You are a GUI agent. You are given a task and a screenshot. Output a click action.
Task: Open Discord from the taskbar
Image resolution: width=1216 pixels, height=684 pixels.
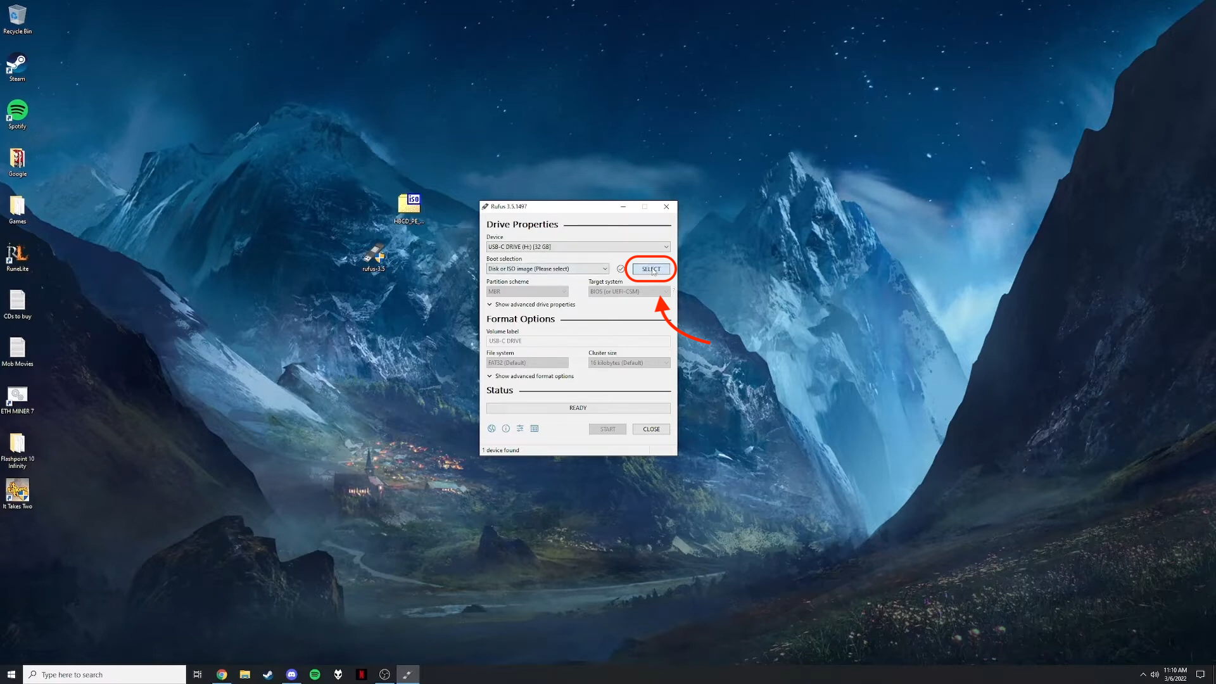pyautogui.click(x=291, y=674)
